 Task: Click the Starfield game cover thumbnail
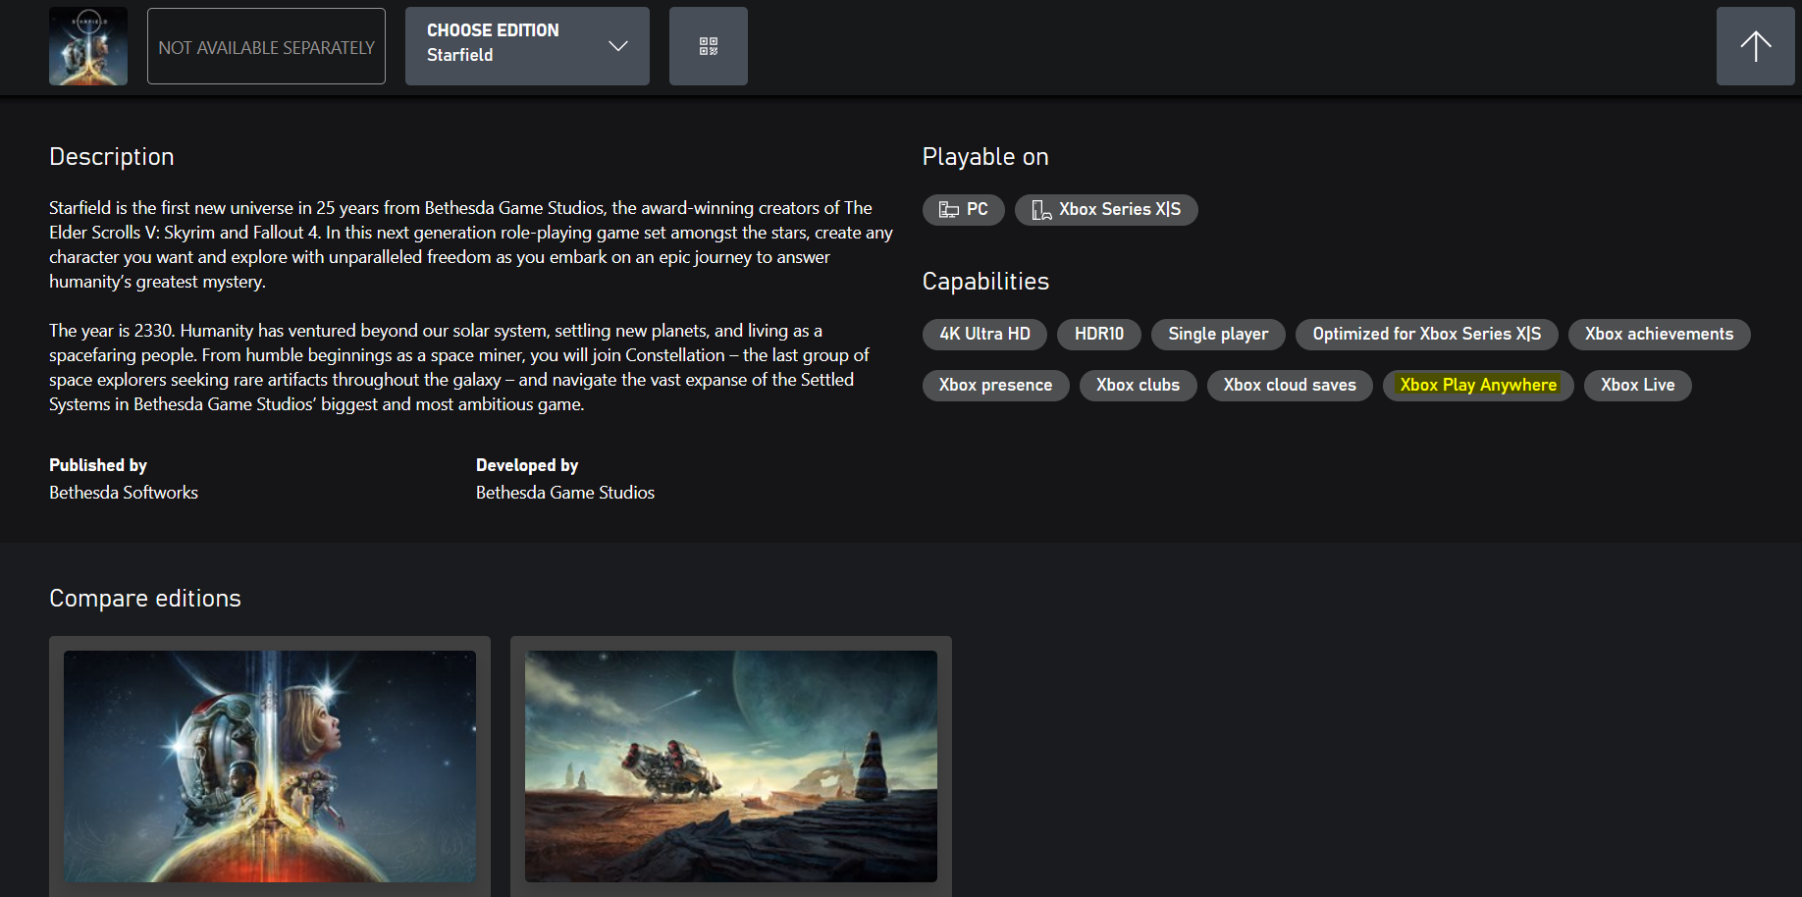88,46
